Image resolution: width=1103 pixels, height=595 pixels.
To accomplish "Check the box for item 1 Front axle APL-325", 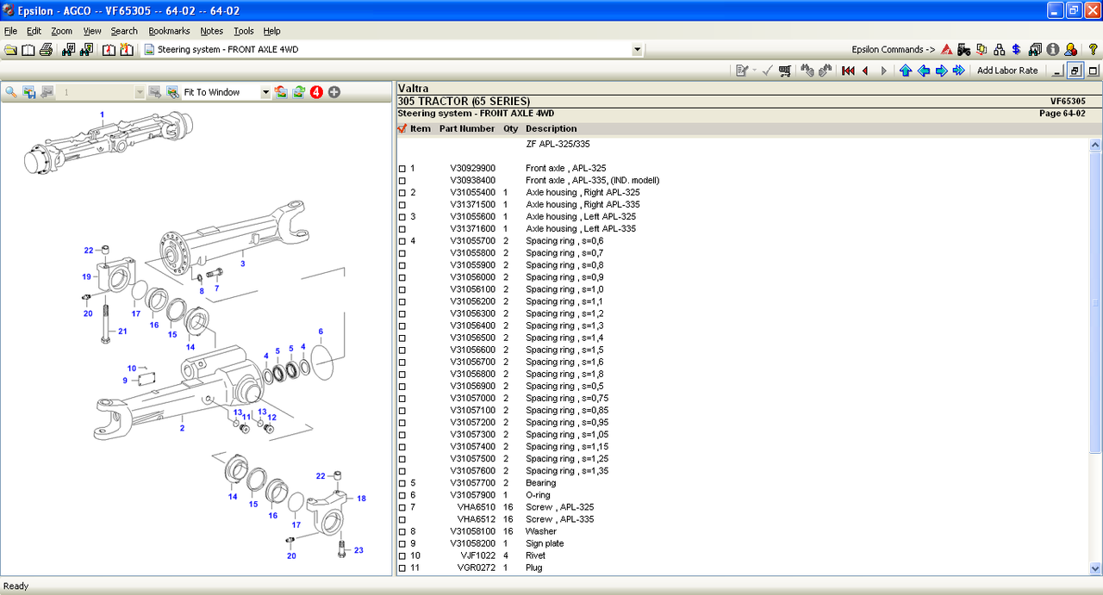I will [x=402, y=169].
